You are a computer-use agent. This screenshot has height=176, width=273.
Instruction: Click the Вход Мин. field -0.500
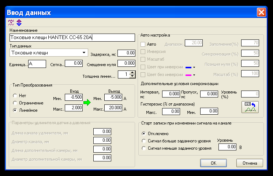point(74,97)
